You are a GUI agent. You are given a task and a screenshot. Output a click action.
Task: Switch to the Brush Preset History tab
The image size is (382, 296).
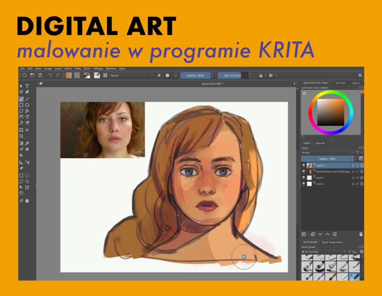tap(332, 242)
